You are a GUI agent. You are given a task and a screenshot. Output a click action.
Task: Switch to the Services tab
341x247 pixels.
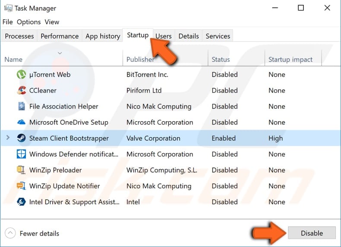tap(218, 36)
